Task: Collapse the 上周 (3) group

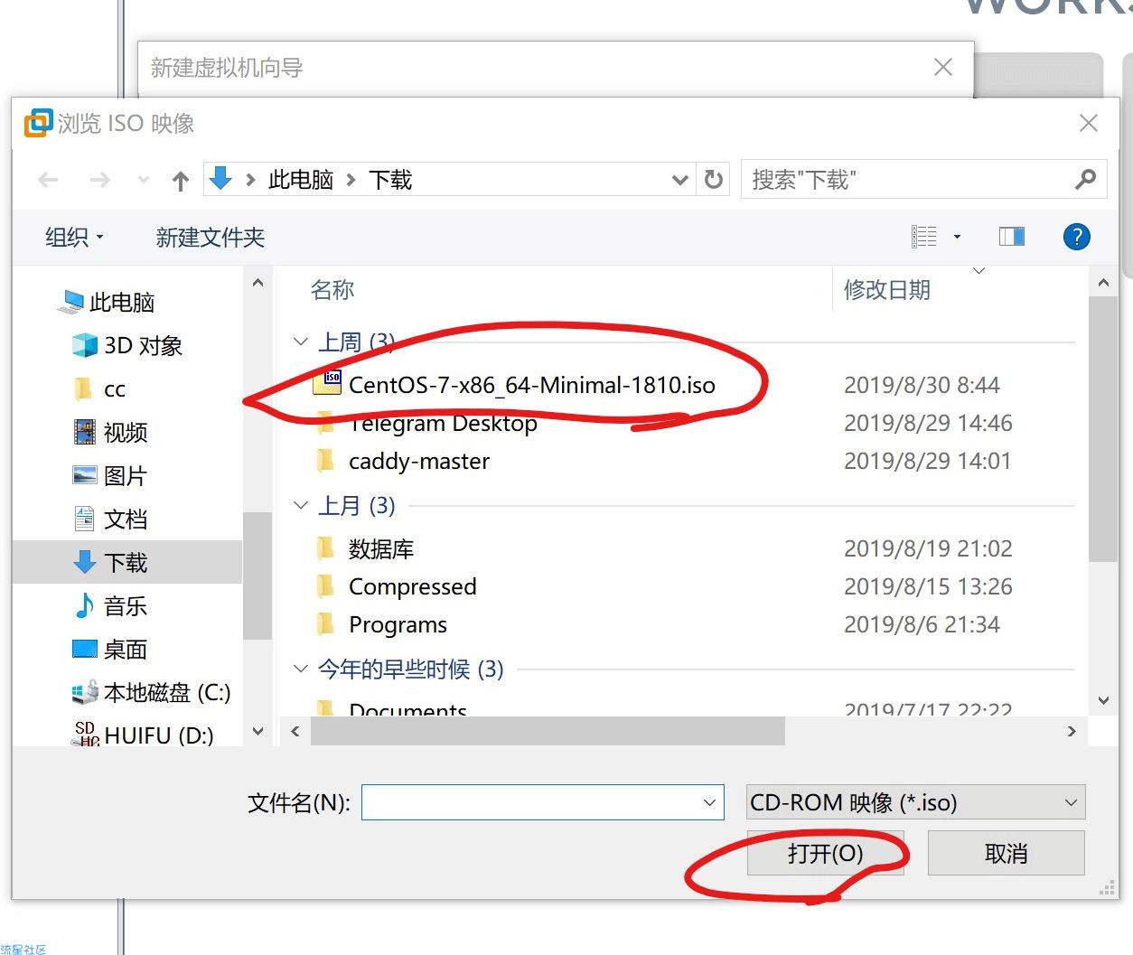Action: pos(302,342)
